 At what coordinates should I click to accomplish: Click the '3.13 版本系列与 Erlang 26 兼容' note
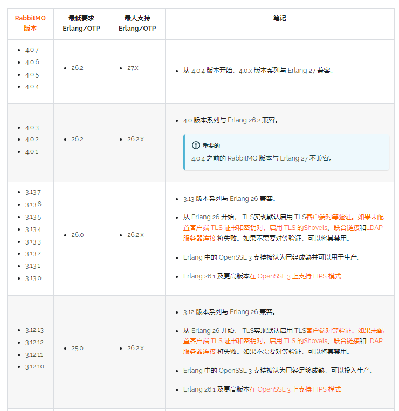point(229,199)
